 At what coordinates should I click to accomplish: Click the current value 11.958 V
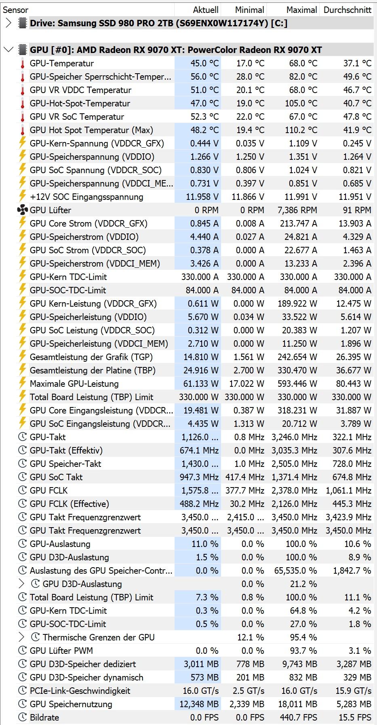pyautogui.click(x=202, y=197)
